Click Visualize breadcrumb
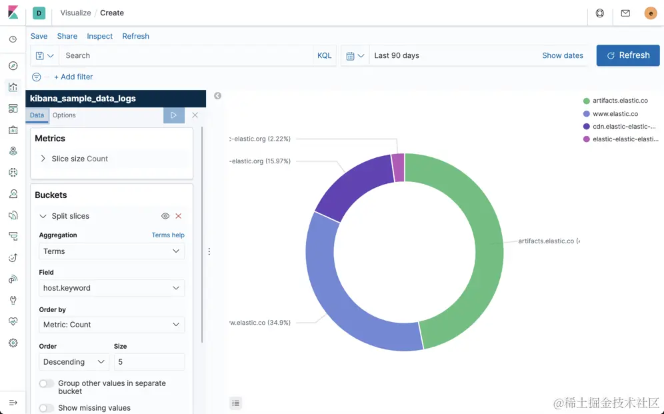664x414 pixels. pos(75,13)
